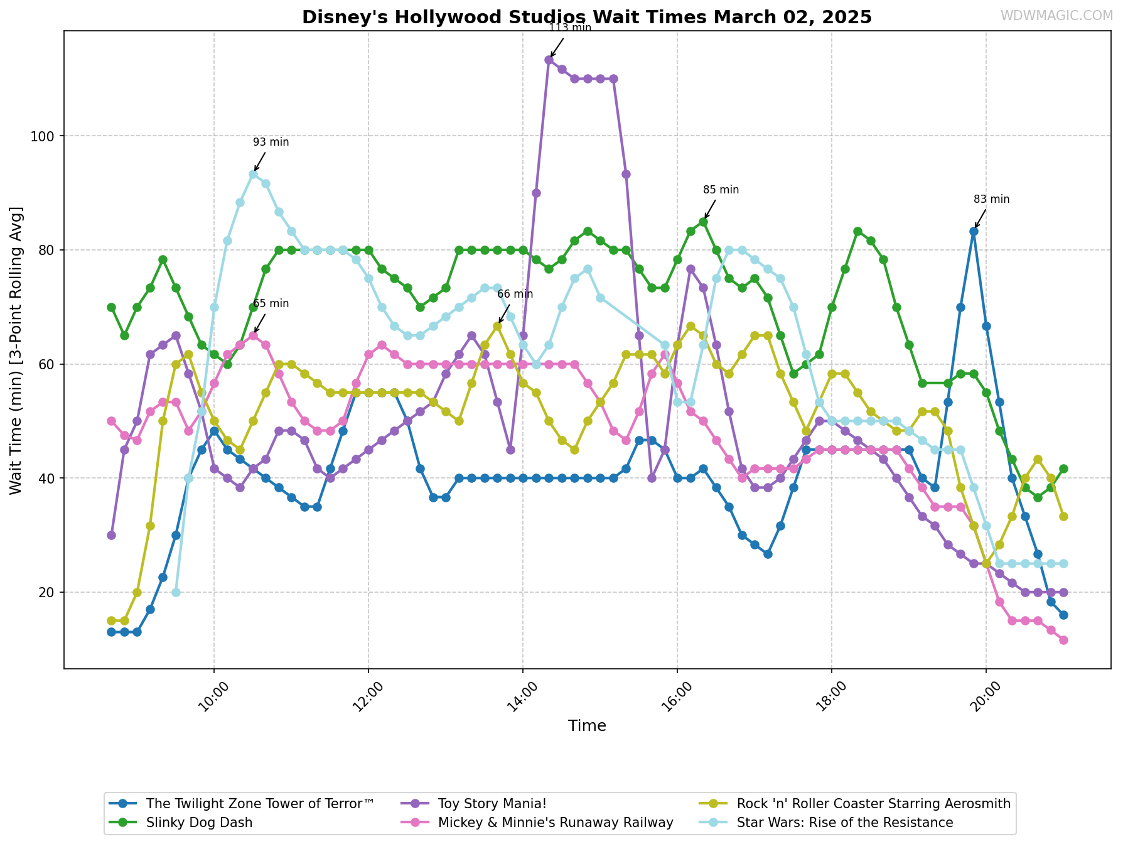Select the Twilight Zone Tower of Terror legend entry

click(x=242, y=804)
